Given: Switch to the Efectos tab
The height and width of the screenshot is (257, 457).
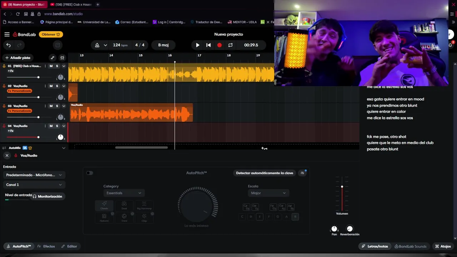Looking at the screenshot, I should tap(46, 246).
